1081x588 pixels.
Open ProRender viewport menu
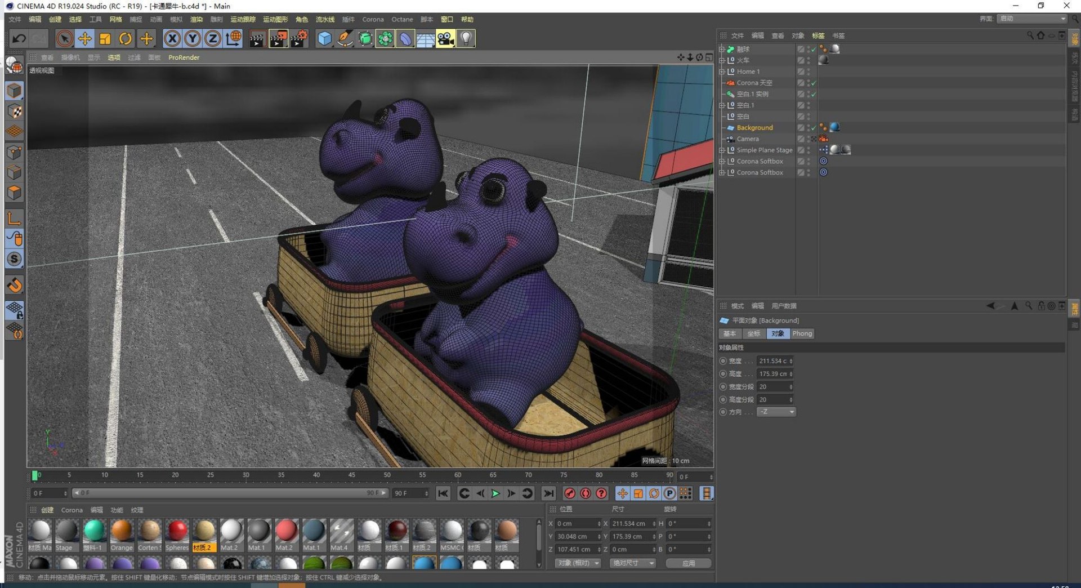point(184,57)
